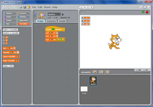Image resolution: width=153 pixels, height=107 pixels.
Task: Click the save project floppy icon
Action: (x=25, y=7)
